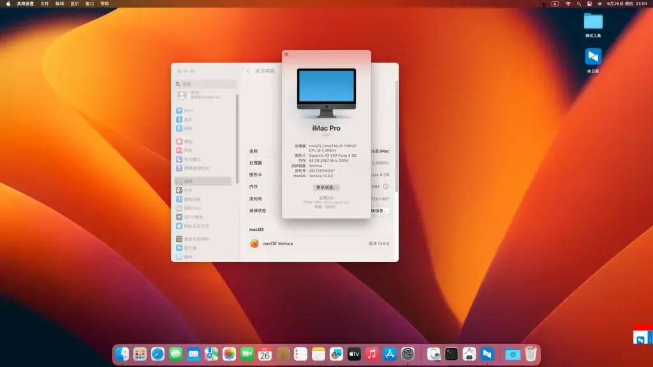Select Sound in Settings sidebar
The width and height of the screenshot is (653, 367).
click(x=203, y=150)
